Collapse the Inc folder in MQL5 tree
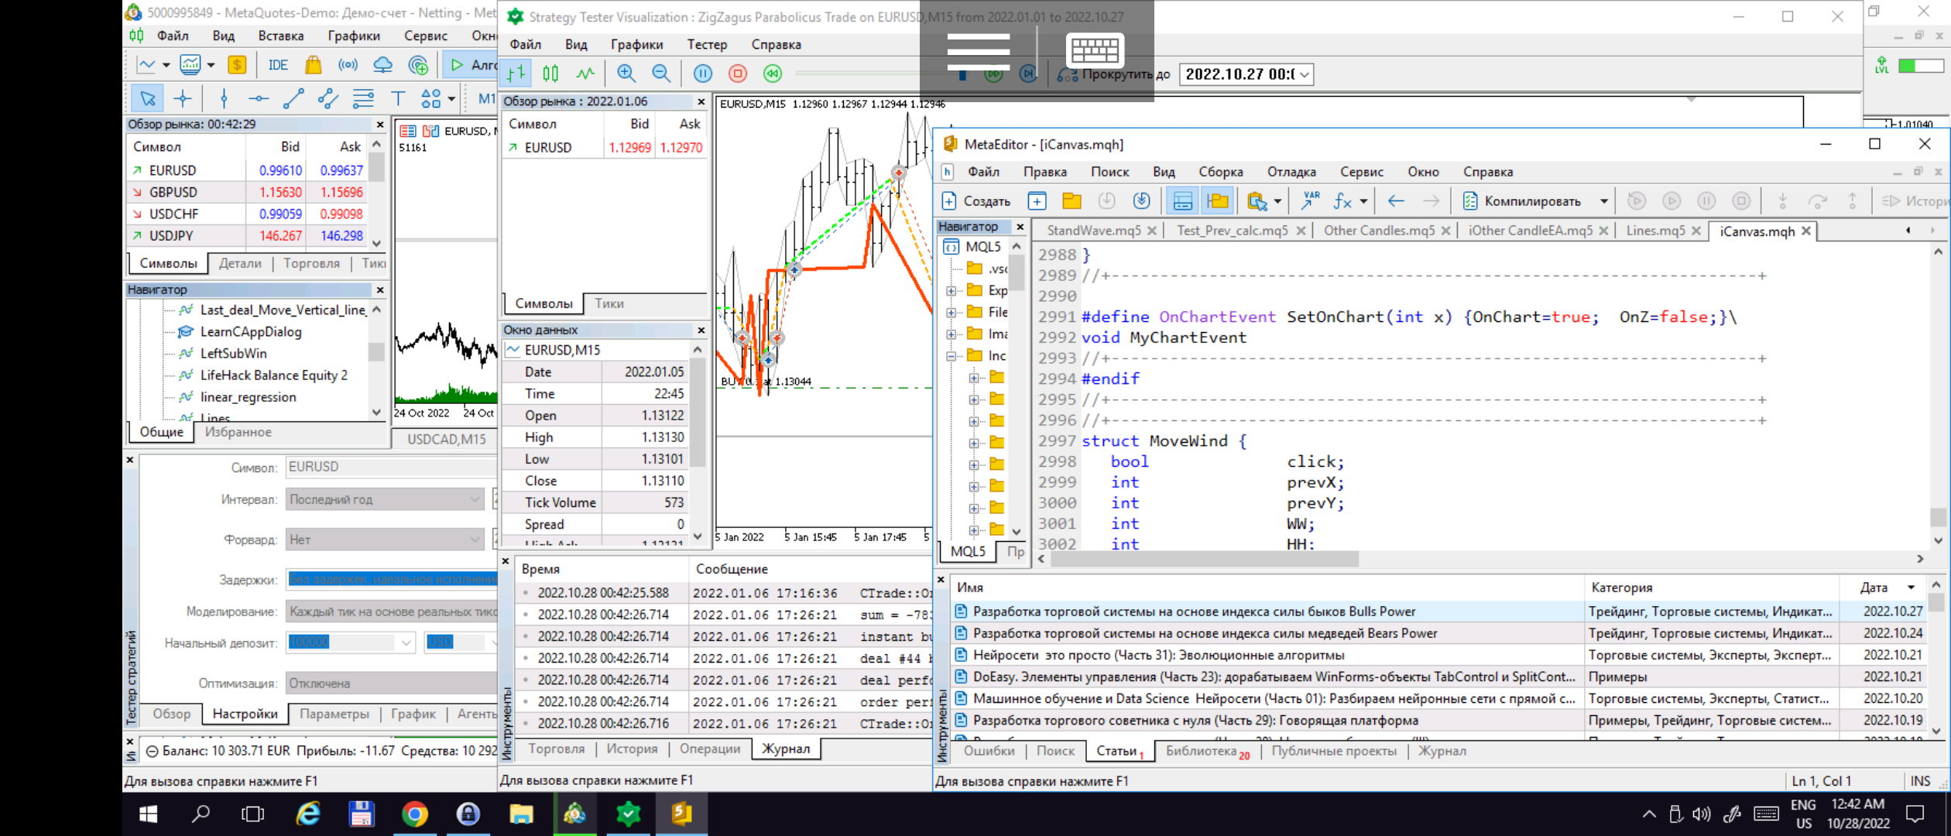The width and height of the screenshot is (1951, 836). pyautogui.click(x=951, y=356)
